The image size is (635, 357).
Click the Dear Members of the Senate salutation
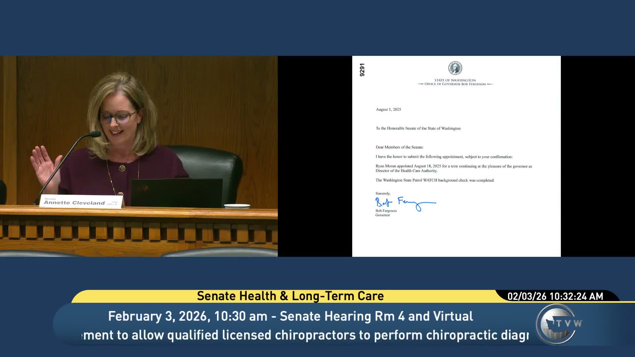click(399, 147)
